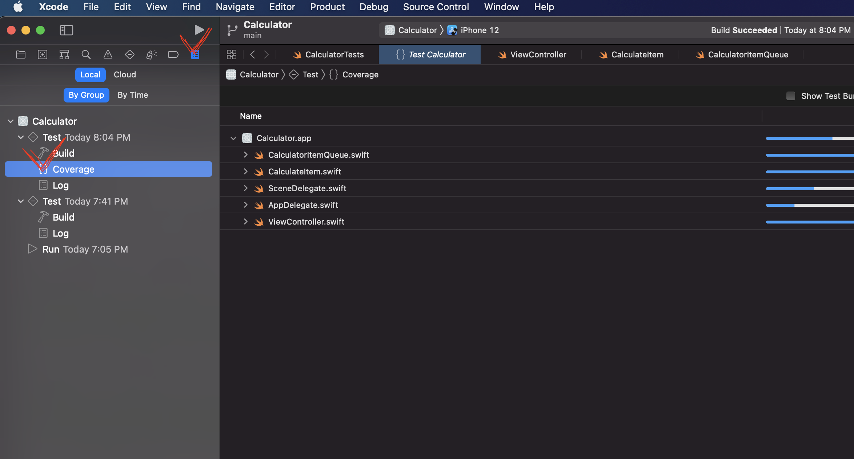Collapse the Calculator project in navigator
The image size is (854, 459).
[11, 121]
